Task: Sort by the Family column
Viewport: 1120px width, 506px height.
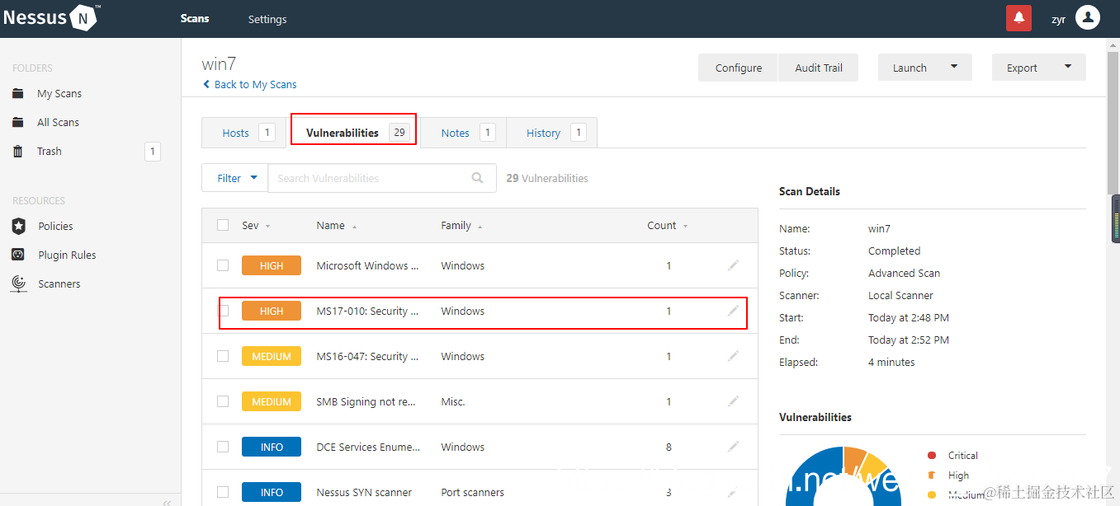Action: [461, 225]
